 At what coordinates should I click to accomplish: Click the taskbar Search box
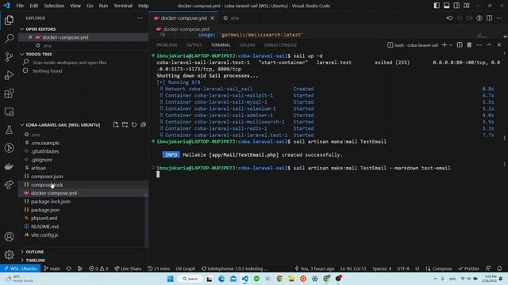click(x=190, y=279)
